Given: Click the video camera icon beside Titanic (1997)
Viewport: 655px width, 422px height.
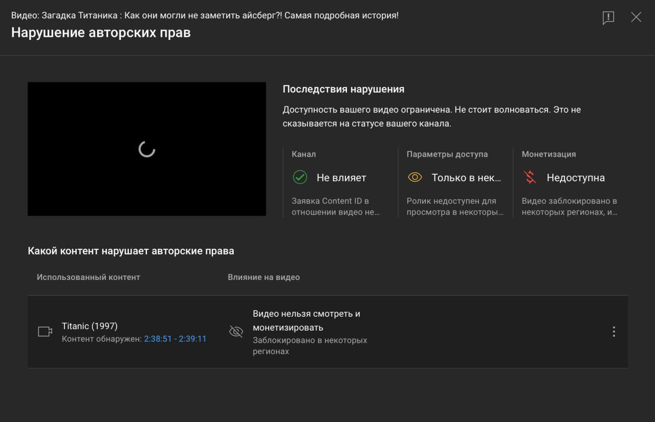Looking at the screenshot, I should [45, 332].
